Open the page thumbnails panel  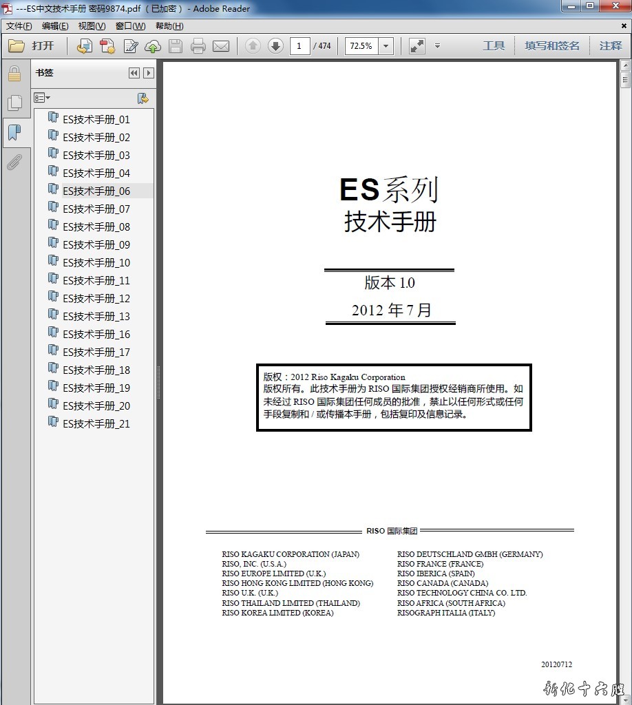pyautogui.click(x=14, y=103)
